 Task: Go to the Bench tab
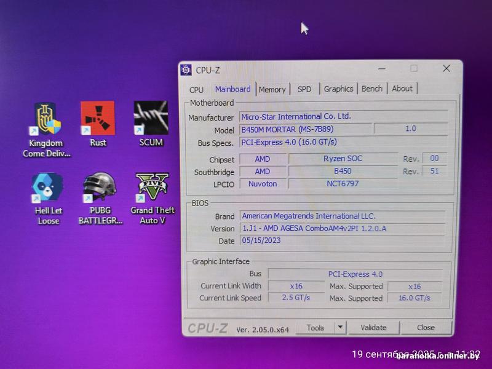[372, 89]
